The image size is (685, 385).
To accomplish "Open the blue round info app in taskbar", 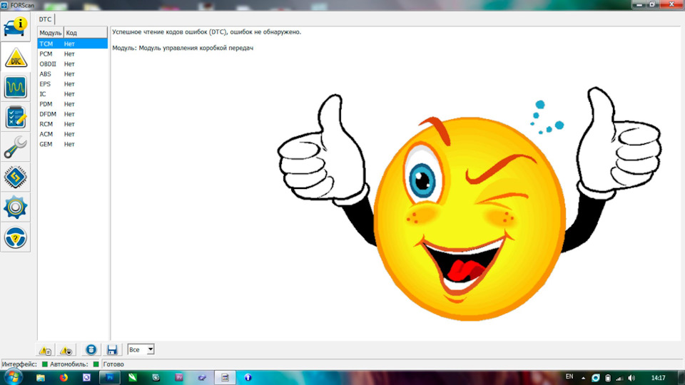I will [x=248, y=378].
